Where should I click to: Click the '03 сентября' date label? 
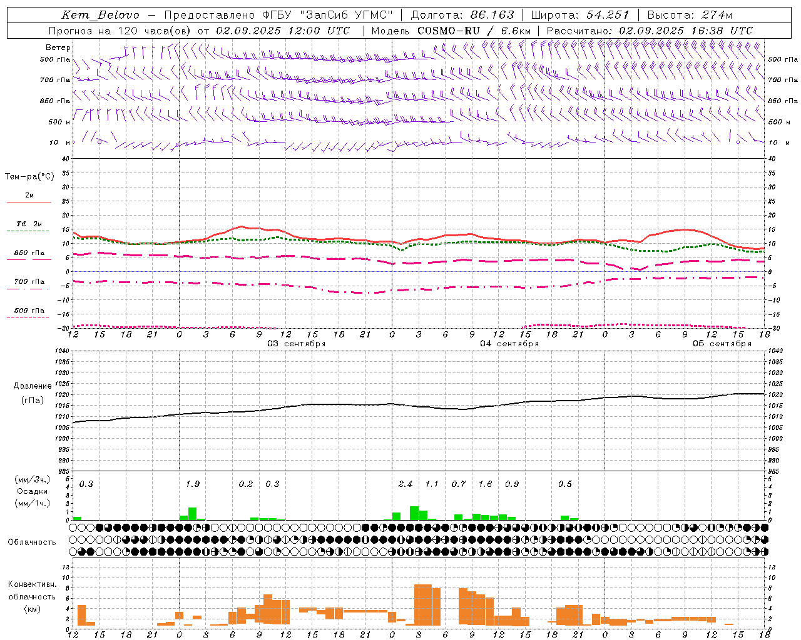click(x=297, y=344)
